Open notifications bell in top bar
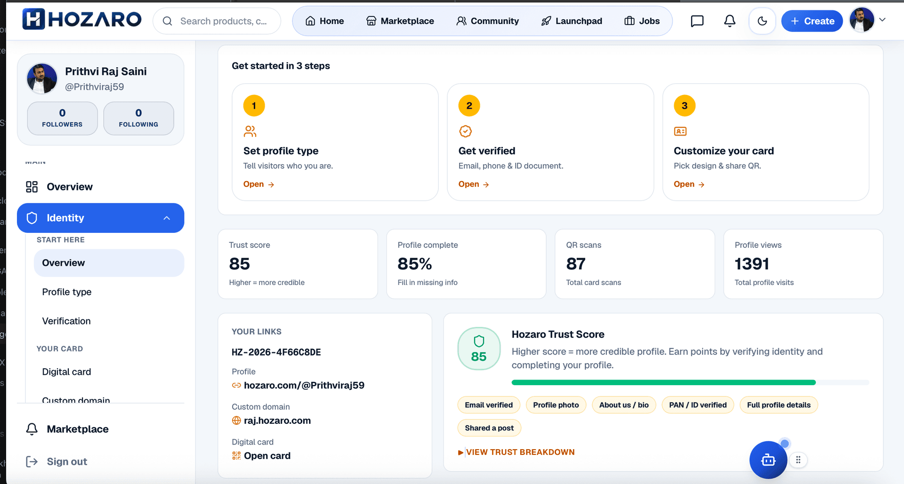 730,21
